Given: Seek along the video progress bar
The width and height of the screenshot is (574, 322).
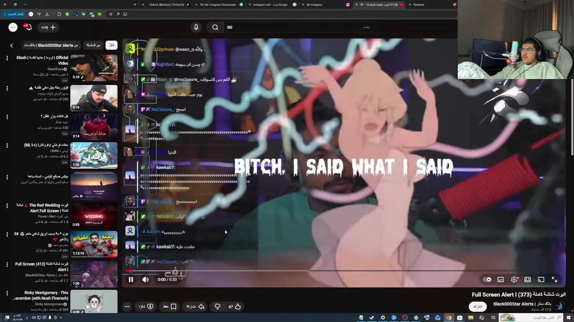Looking at the screenshot, I should click(344, 271).
